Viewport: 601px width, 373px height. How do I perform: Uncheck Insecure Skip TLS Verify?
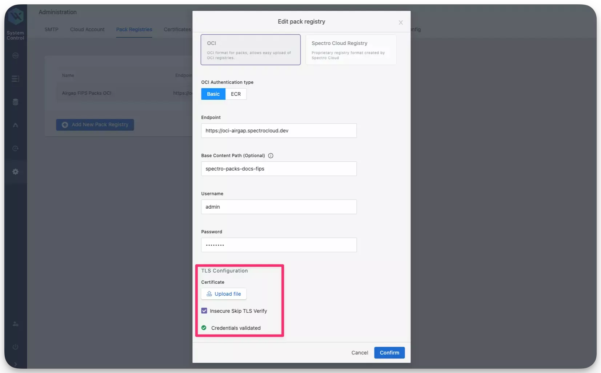204,311
